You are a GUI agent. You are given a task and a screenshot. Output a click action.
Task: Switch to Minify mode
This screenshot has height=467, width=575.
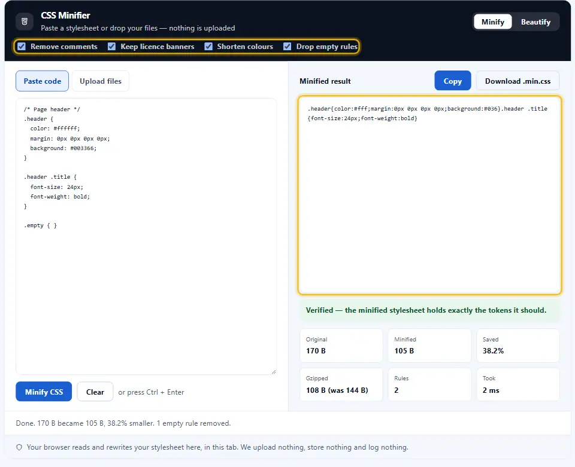click(492, 22)
